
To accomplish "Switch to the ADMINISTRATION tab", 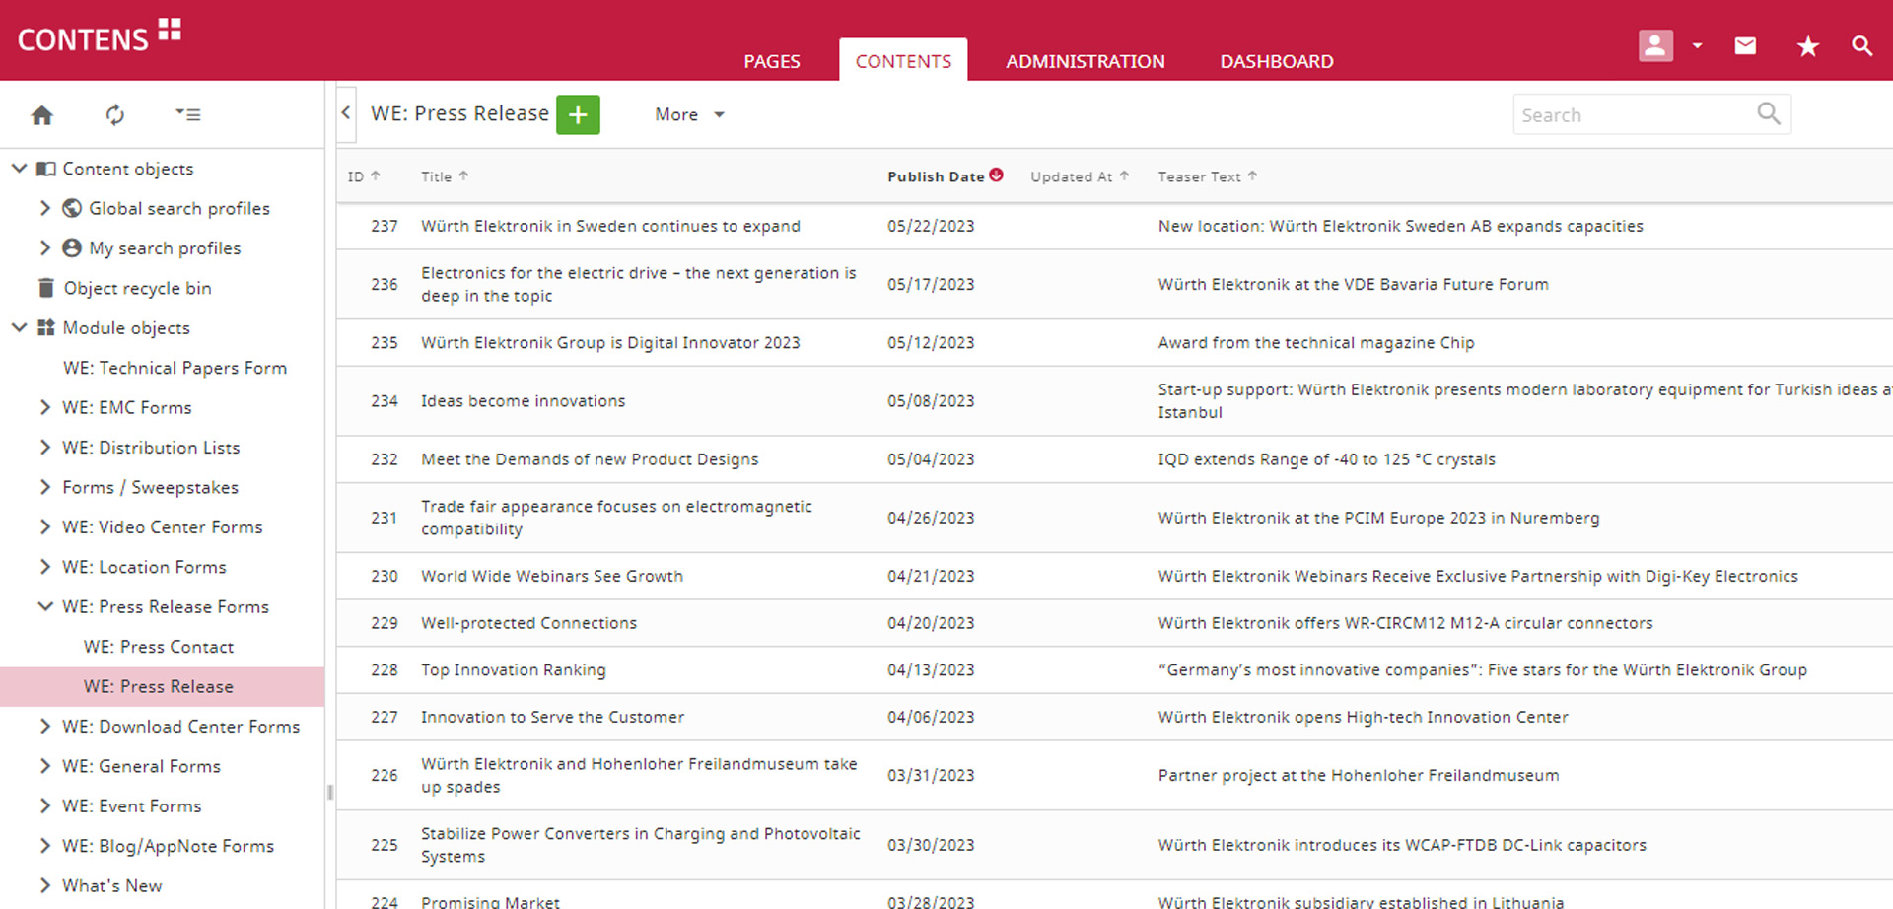I will click(1085, 61).
